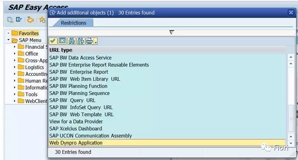Click the 30 Entries found status text
The height and width of the screenshot is (160, 298).
click(x=73, y=152)
